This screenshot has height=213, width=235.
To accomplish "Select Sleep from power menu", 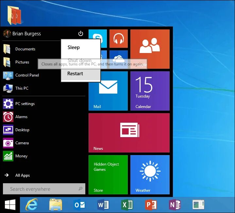I will (81, 47).
